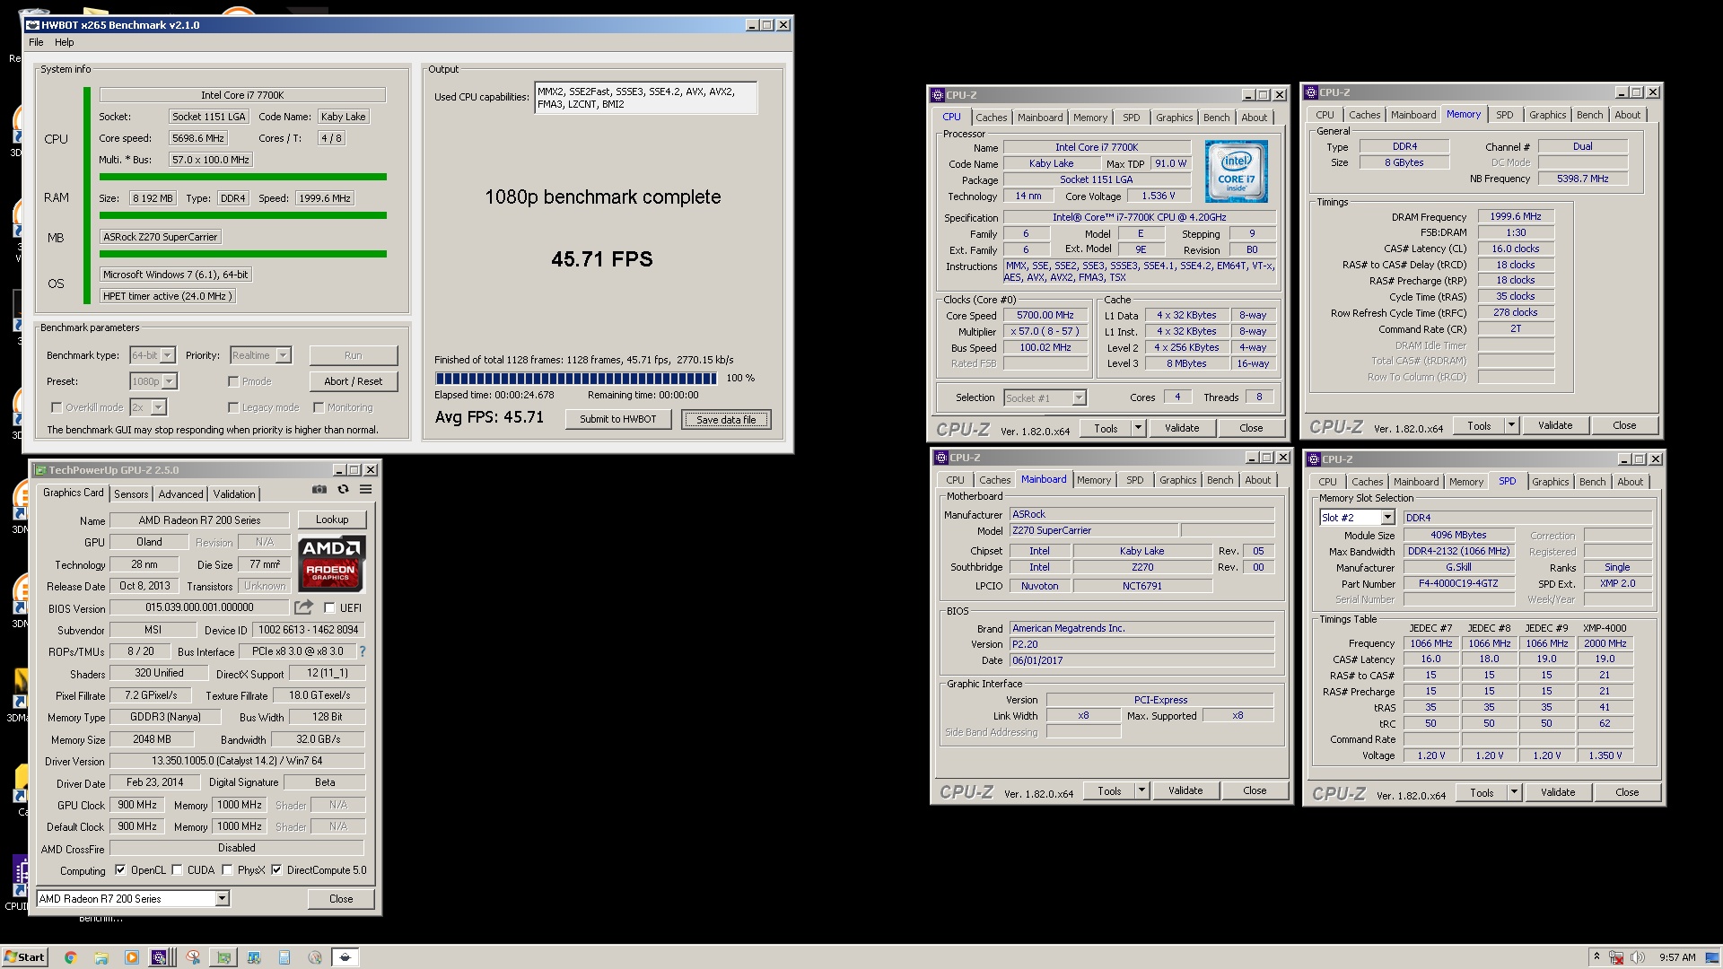Select Bench tab in CPU-Z SPD window

point(1592,482)
